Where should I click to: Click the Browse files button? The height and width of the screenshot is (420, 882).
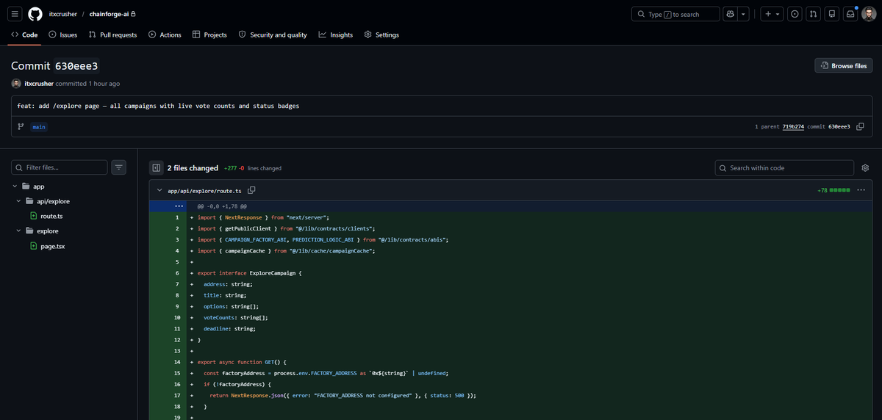(x=843, y=65)
